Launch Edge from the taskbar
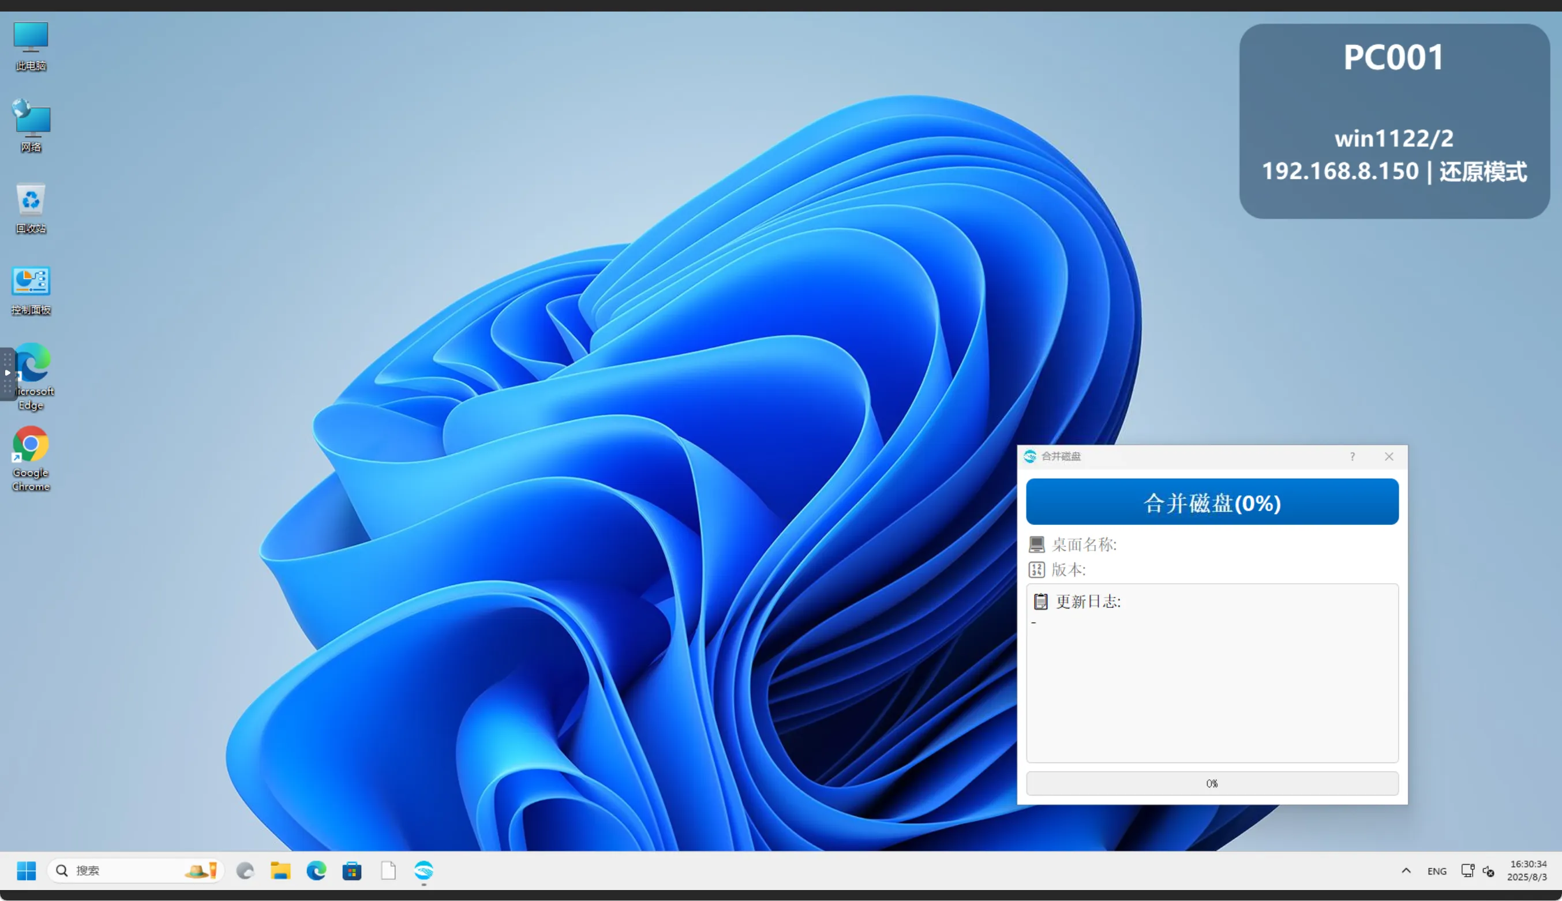 pyautogui.click(x=316, y=870)
